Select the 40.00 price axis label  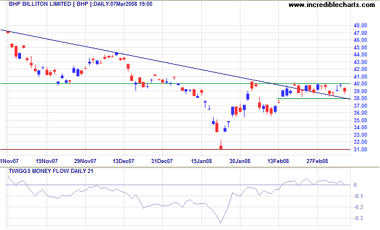point(360,84)
